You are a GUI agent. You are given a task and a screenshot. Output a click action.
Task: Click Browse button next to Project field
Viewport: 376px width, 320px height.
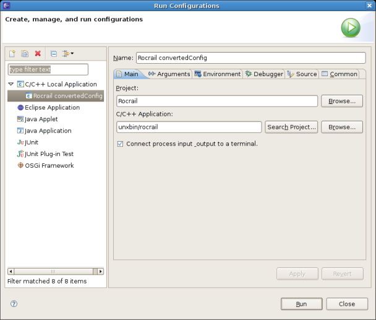click(x=341, y=101)
